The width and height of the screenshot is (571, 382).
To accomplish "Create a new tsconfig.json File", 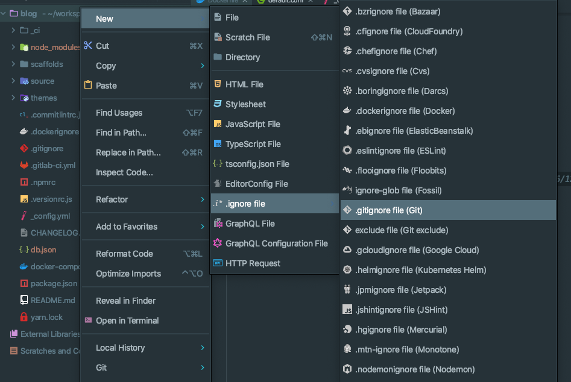I will pyautogui.click(x=274, y=164).
